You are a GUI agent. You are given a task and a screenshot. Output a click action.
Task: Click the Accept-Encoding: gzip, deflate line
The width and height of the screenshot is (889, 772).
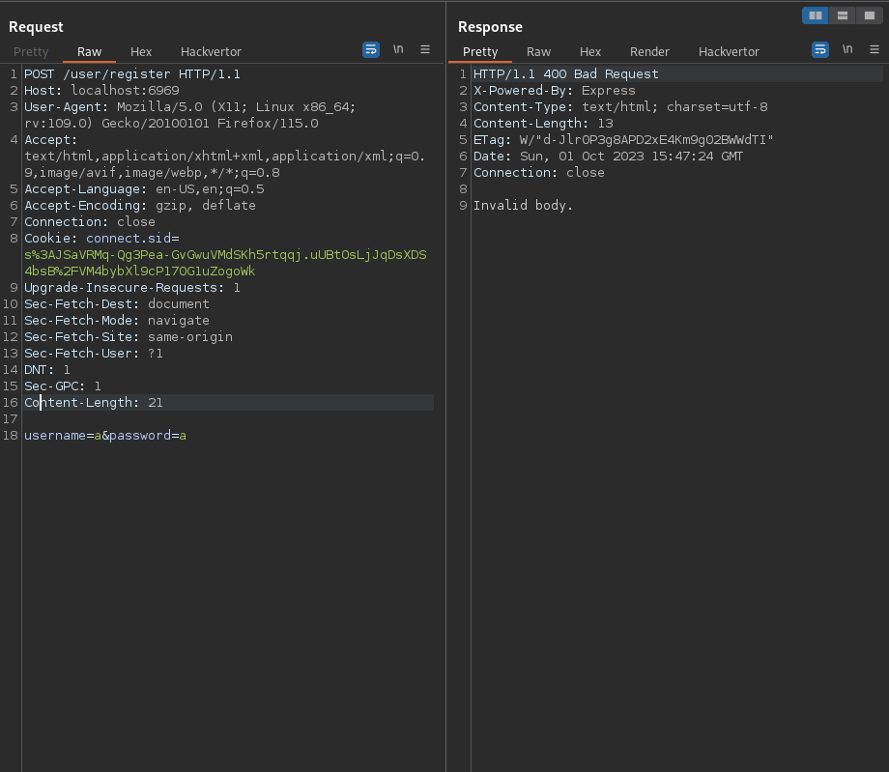tap(140, 205)
